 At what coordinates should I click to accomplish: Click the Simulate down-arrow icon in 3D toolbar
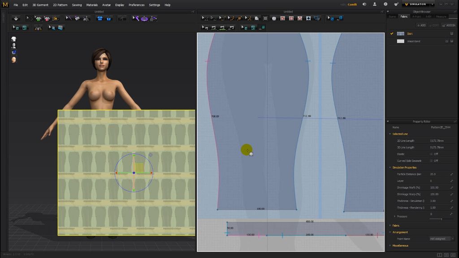[16, 18]
